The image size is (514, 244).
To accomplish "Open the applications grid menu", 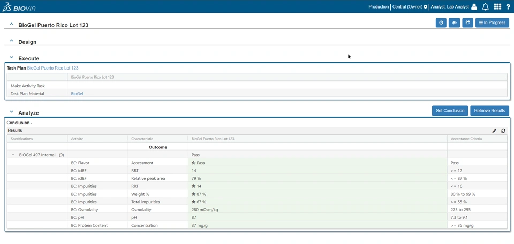I will click(x=497, y=7).
